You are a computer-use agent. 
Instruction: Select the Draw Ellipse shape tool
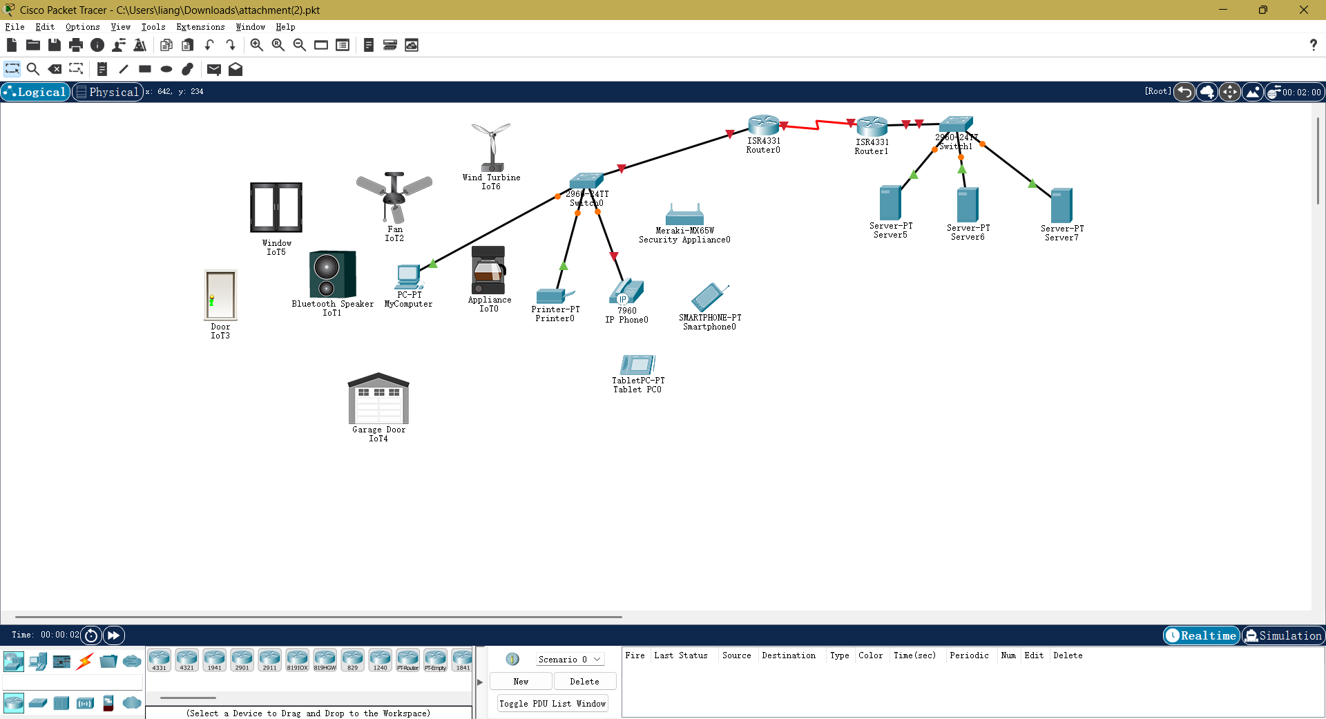165,69
